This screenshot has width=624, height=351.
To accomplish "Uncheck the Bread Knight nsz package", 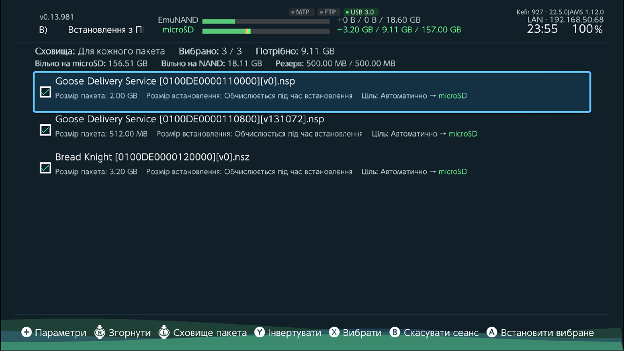I will [x=45, y=168].
